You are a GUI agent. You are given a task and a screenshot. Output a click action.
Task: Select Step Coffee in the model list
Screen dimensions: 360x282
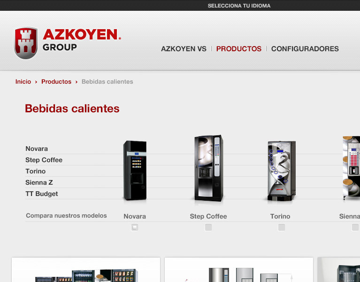click(x=44, y=160)
